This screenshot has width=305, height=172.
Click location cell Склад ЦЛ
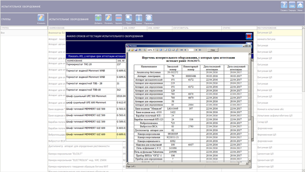262,122
